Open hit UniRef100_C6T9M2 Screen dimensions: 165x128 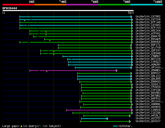pos(148,16)
